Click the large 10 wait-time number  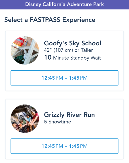pyautogui.click(x=48, y=57)
